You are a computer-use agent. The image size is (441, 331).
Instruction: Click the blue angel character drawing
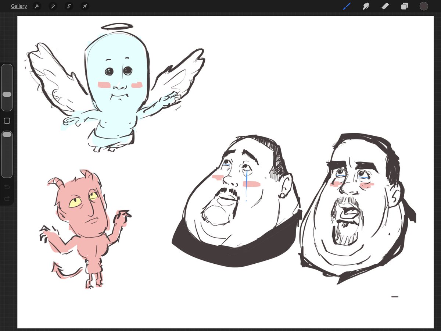pyautogui.click(x=116, y=88)
